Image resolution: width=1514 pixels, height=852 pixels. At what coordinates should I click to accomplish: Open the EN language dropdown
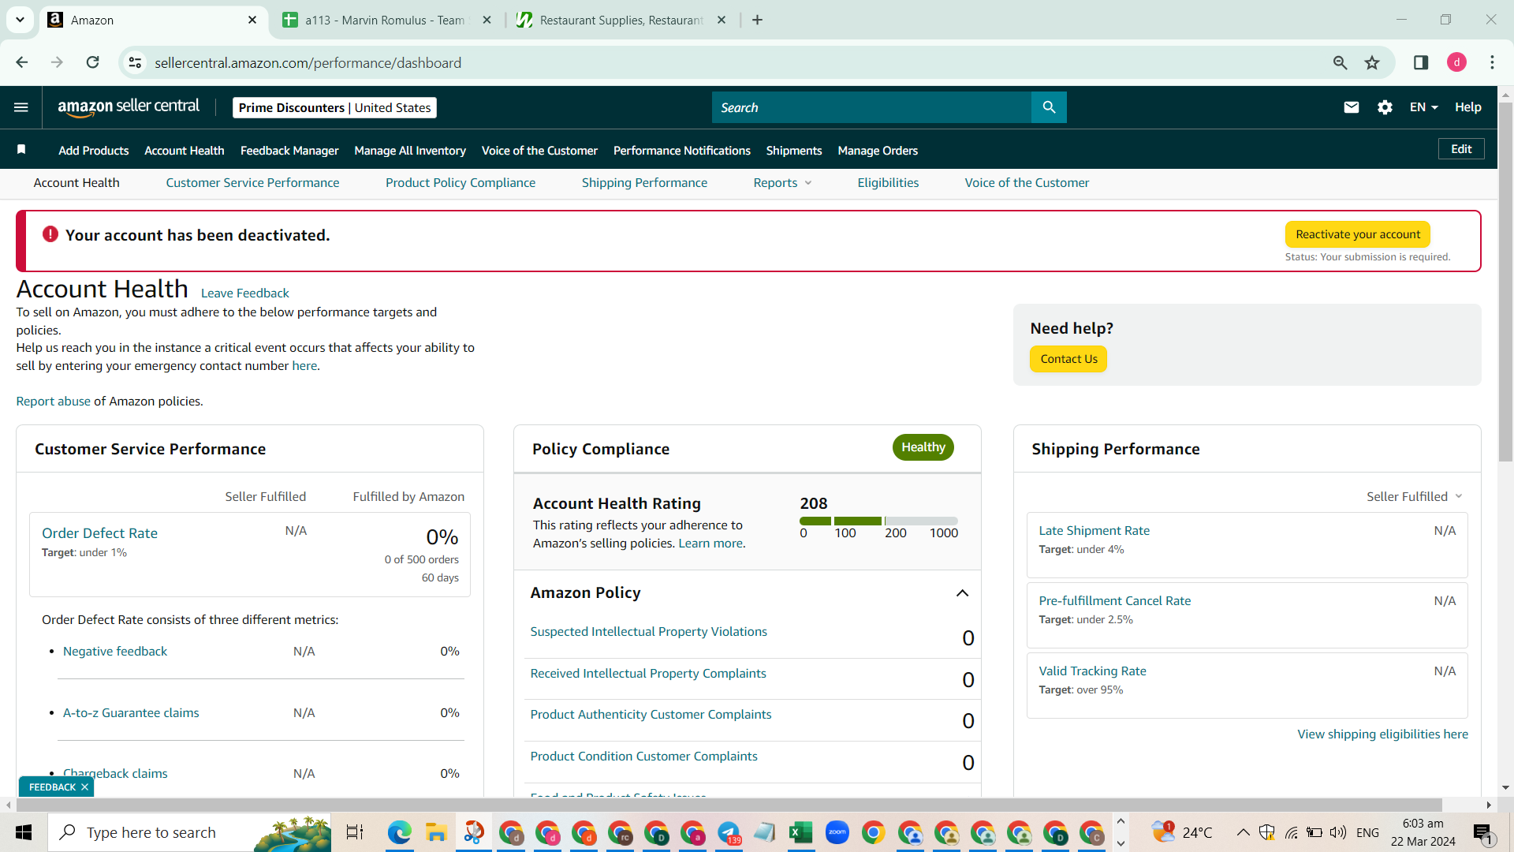(1423, 107)
